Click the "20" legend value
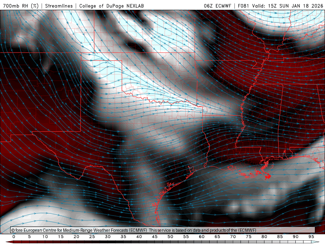The image size is (325, 244). [x=76, y=237]
